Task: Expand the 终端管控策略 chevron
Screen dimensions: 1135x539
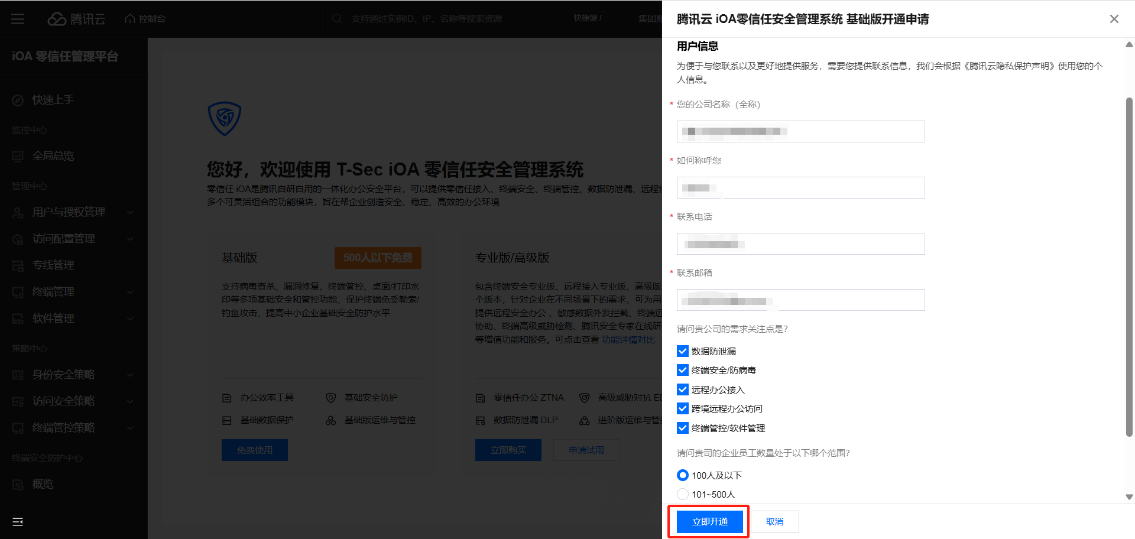Action: coord(130,428)
